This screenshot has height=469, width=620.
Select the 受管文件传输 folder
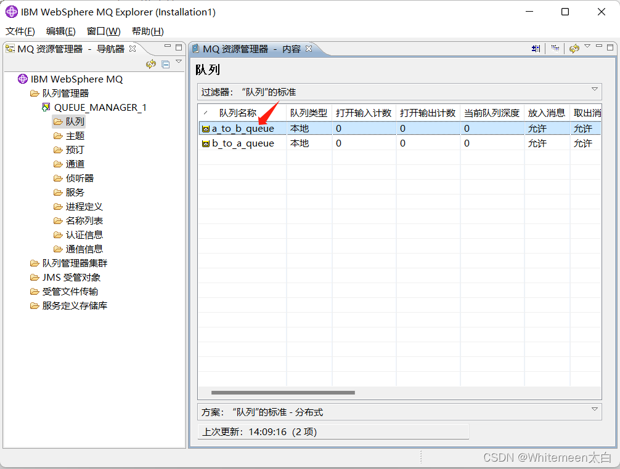point(70,292)
